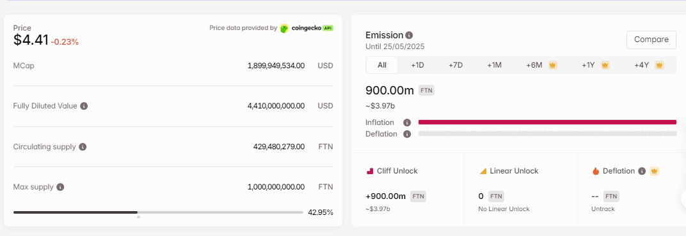
Task: Click the Emission info icon
Action: click(x=409, y=35)
